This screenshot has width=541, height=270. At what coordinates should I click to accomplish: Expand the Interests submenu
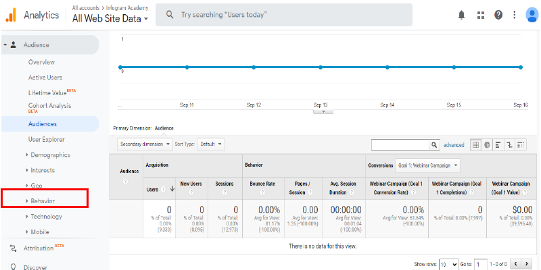click(x=27, y=170)
